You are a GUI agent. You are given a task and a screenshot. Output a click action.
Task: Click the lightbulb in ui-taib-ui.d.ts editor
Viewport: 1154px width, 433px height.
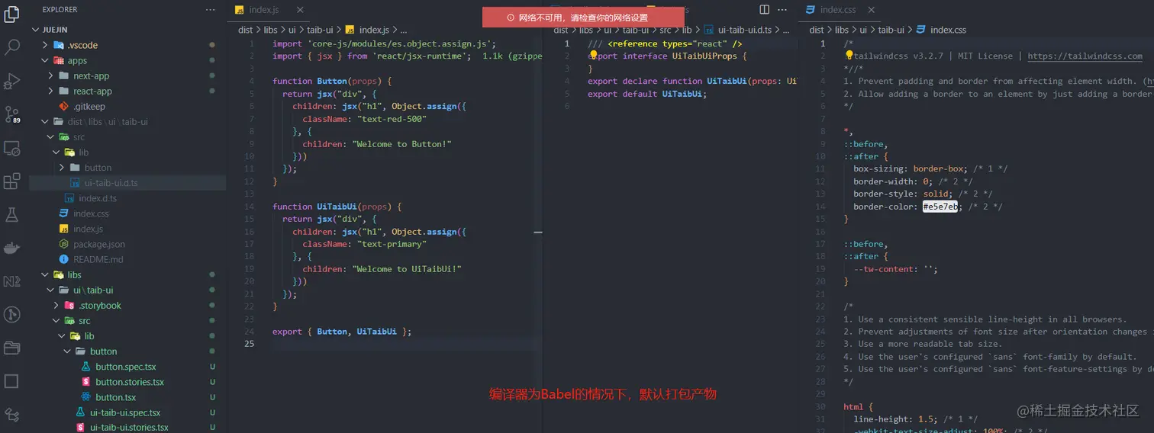[x=592, y=55]
